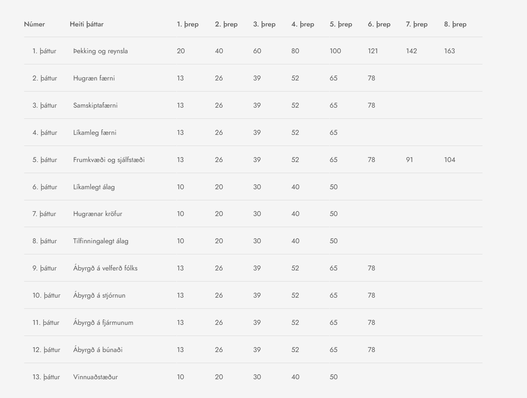The image size is (527, 398).
Task: Select the "Líkamleg færni" cell
Action: pyautogui.click(x=95, y=133)
